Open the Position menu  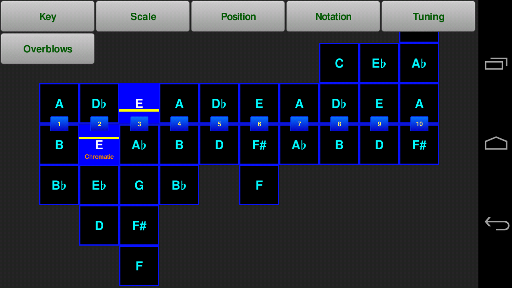click(238, 16)
